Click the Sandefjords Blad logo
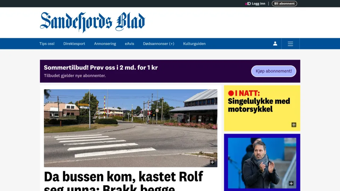340x191 pixels. pyautogui.click(x=92, y=22)
